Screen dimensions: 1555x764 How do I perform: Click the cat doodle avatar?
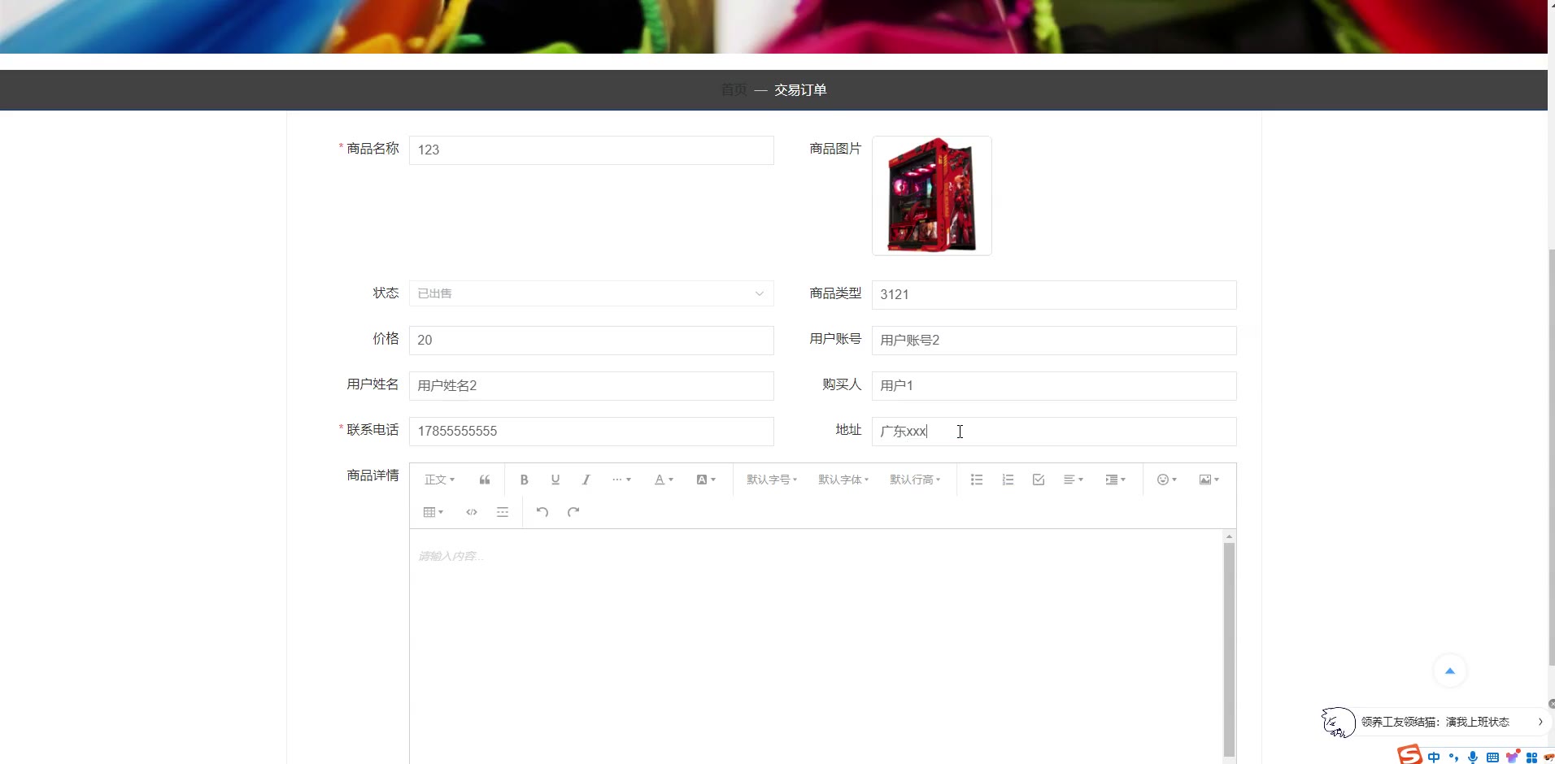point(1338,722)
